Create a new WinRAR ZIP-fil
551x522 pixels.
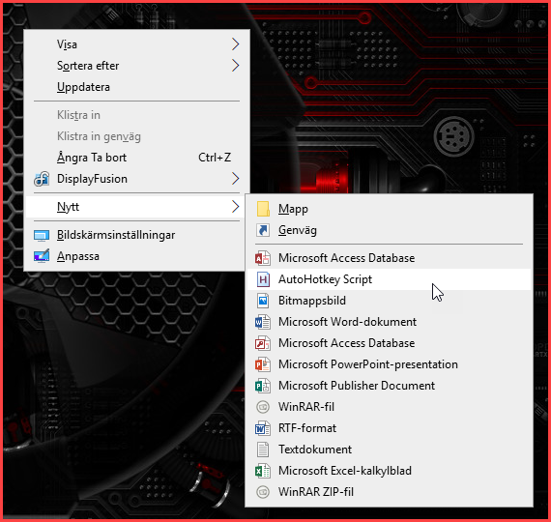(389, 492)
